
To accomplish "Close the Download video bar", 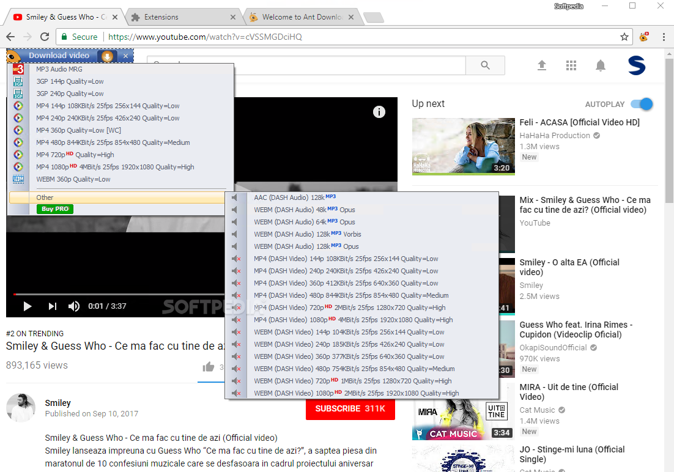I will pos(125,56).
